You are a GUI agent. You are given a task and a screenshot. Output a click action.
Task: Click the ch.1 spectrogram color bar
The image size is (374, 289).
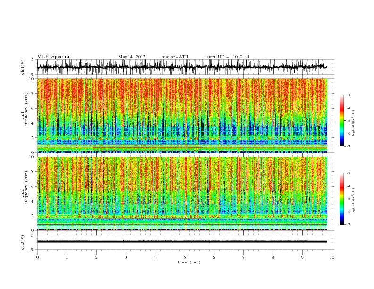341,121
